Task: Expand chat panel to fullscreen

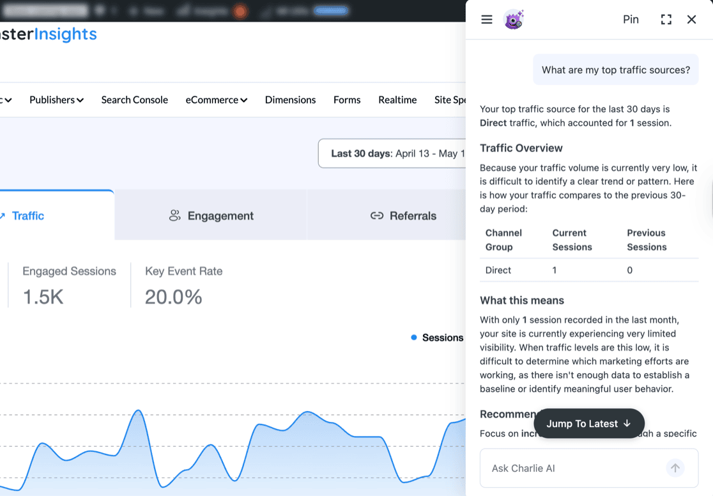Action: click(666, 20)
